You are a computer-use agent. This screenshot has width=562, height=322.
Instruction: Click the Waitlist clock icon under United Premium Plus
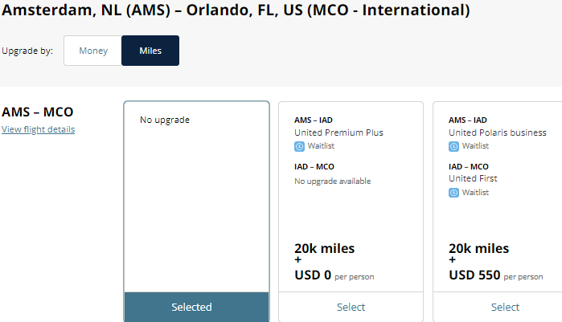pyautogui.click(x=300, y=146)
